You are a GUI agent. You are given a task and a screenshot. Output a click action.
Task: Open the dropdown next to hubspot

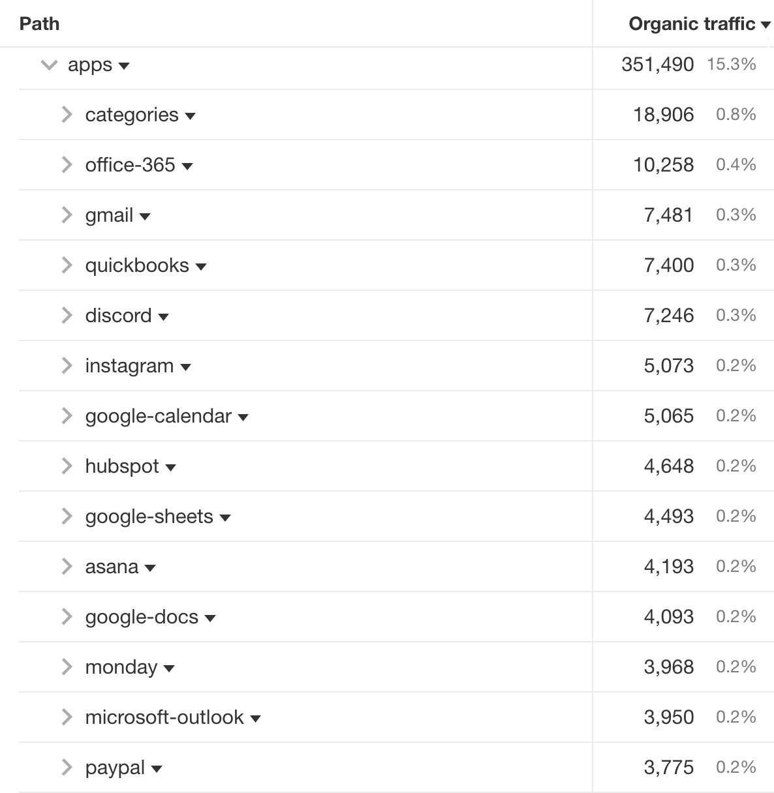click(x=170, y=468)
